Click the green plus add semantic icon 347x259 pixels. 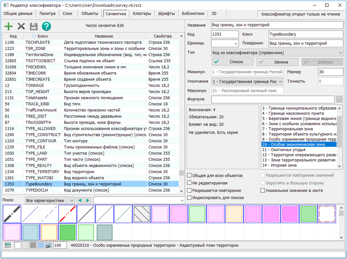8,26
